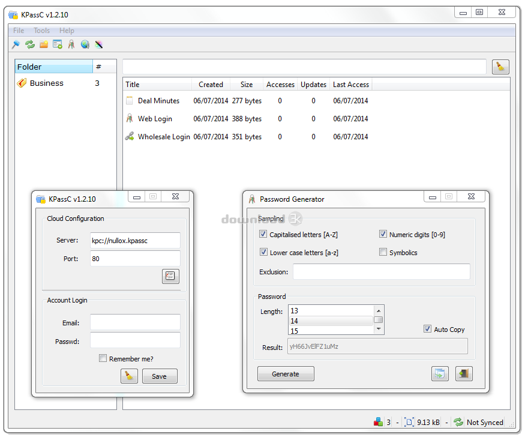
Task: Click the main search field
Action: (304, 67)
